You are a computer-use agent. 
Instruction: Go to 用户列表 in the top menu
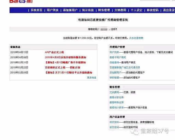(x=52, y=10)
